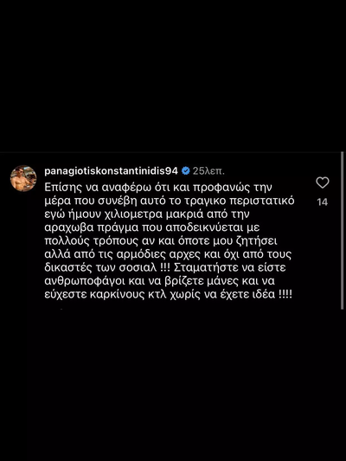Click the word χιλιομετρα in the comment
This screenshot has width=346, height=461.
pyautogui.click(x=134, y=214)
